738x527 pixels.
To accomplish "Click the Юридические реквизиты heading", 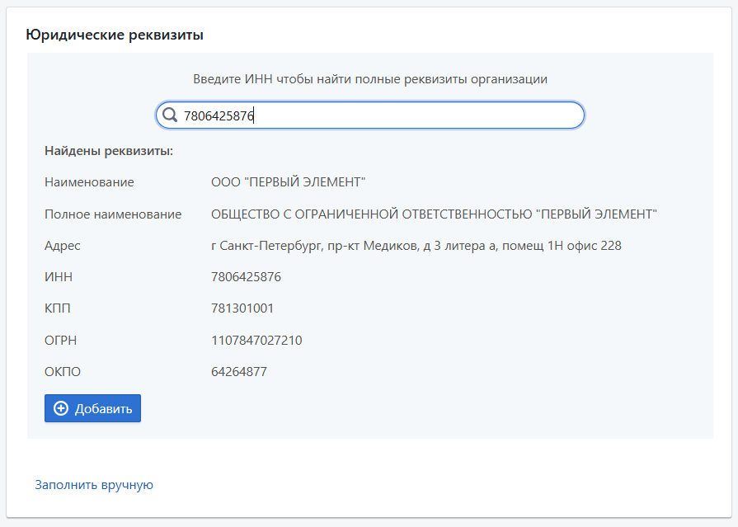I will pyautogui.click(x=115, y=35).
